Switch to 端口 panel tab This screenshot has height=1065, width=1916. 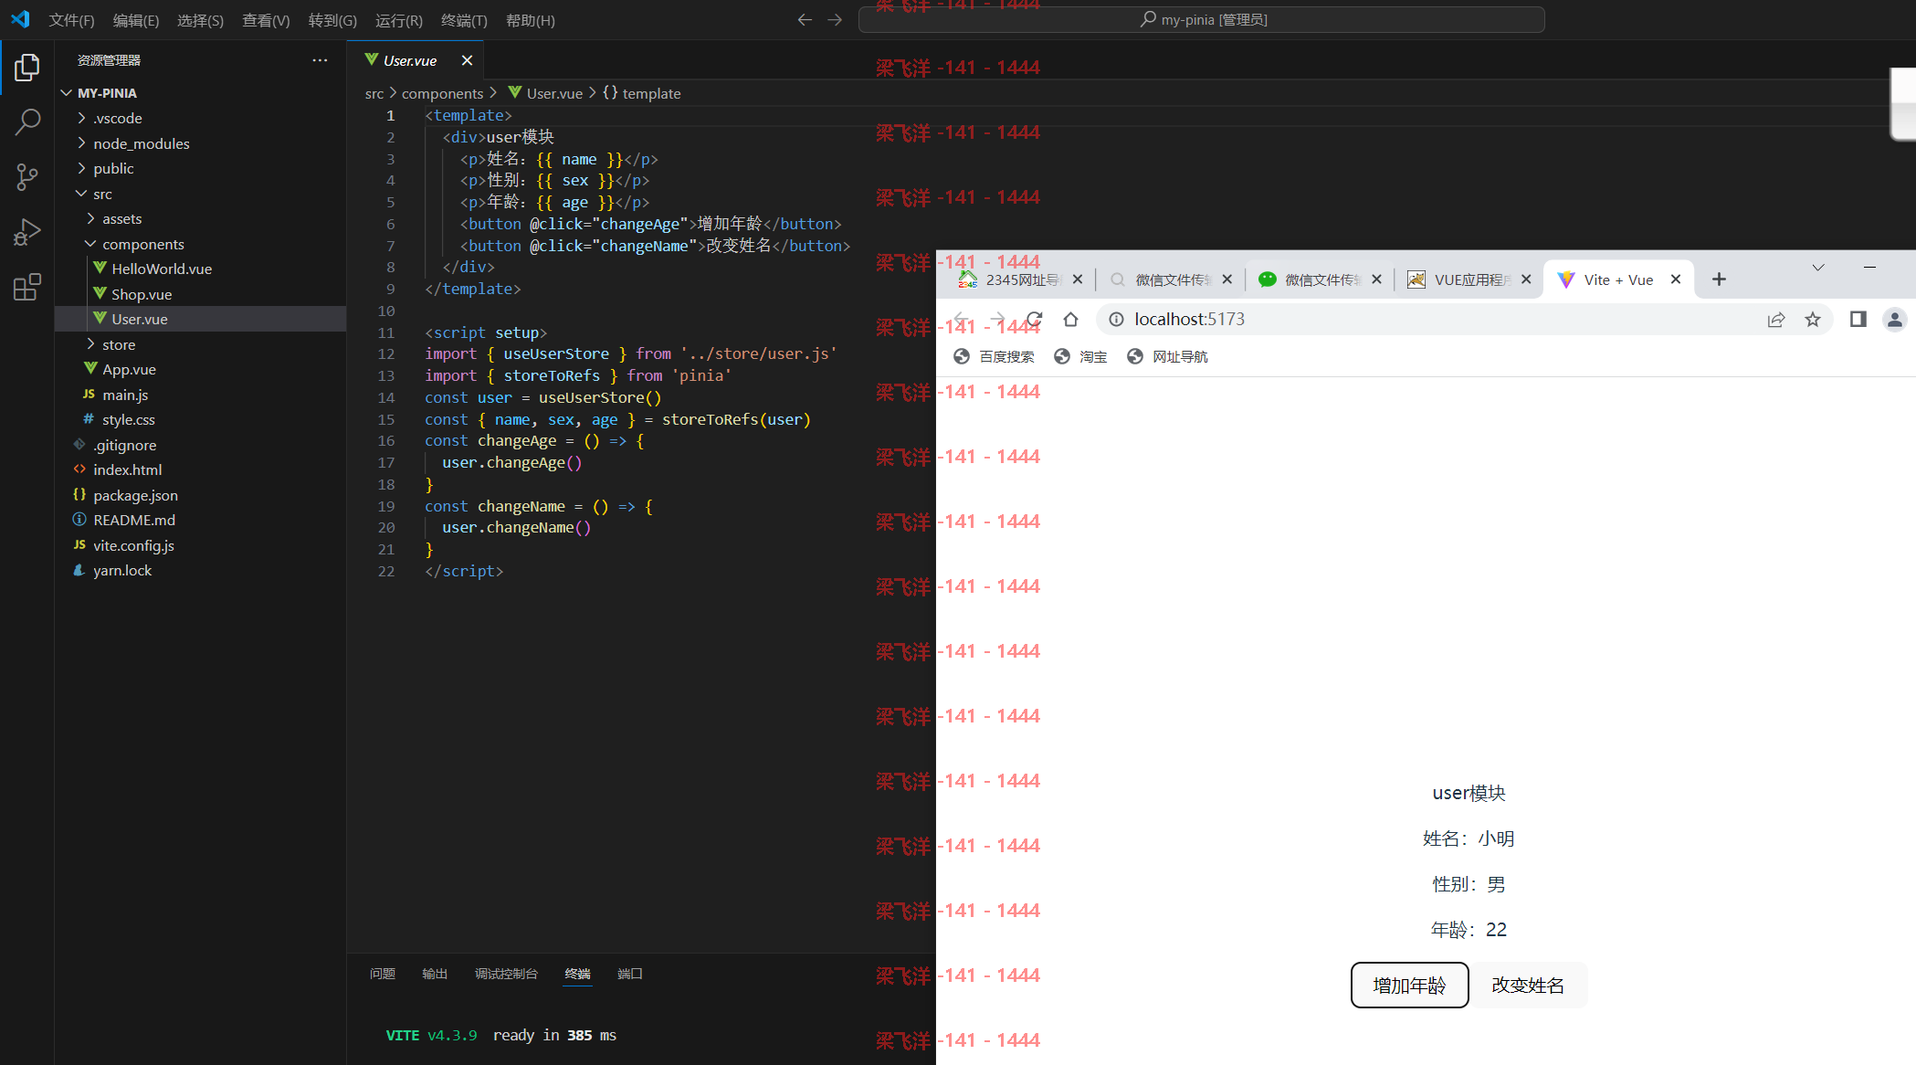[x=630, y=974]
